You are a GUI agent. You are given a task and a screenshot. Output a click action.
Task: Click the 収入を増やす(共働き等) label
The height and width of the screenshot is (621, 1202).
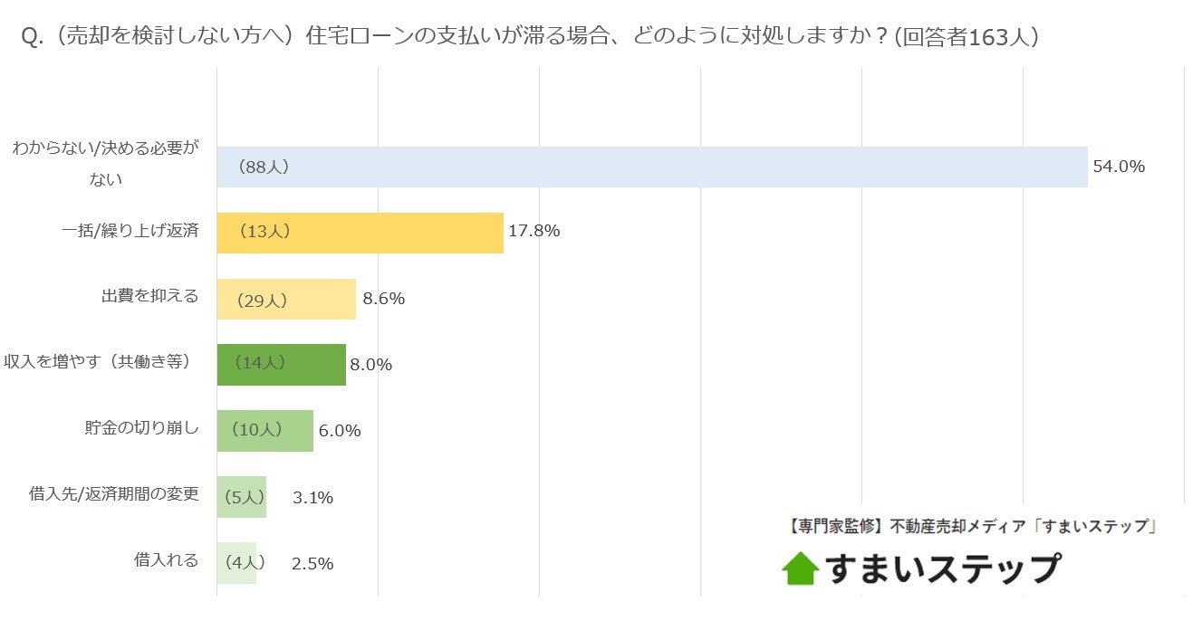(98, 362)
